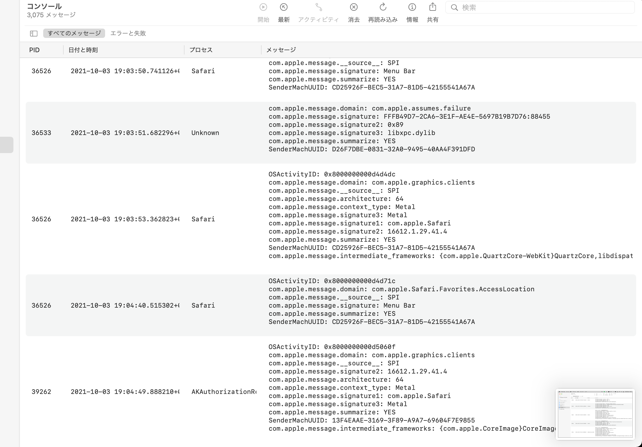This screenshot has height=447, width=642.
Task: Click the プロセス column header
Action: pos(201,50)
